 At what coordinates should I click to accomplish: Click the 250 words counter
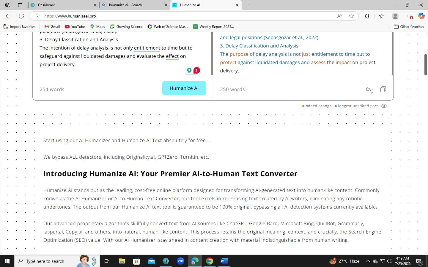click(232, 89)
